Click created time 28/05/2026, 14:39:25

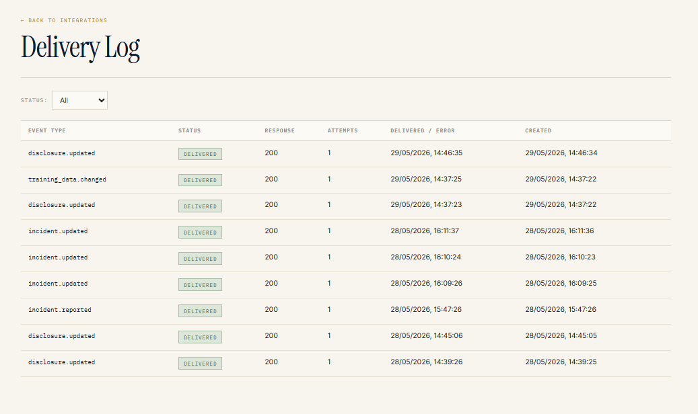coord(561,362)
